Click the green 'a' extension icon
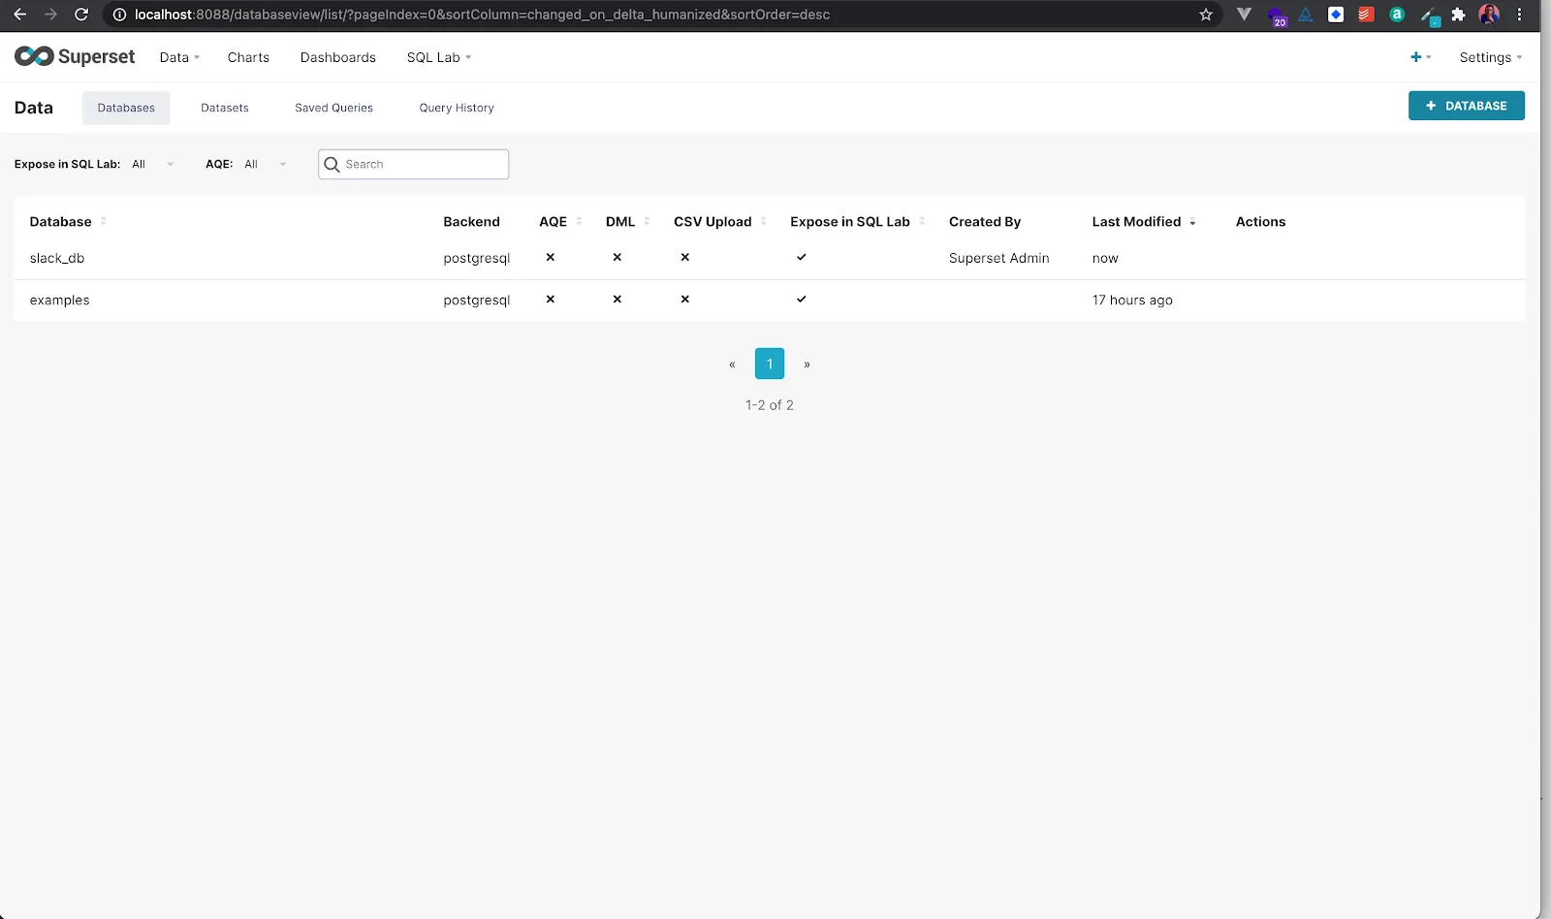 (x=1397, y=15)
